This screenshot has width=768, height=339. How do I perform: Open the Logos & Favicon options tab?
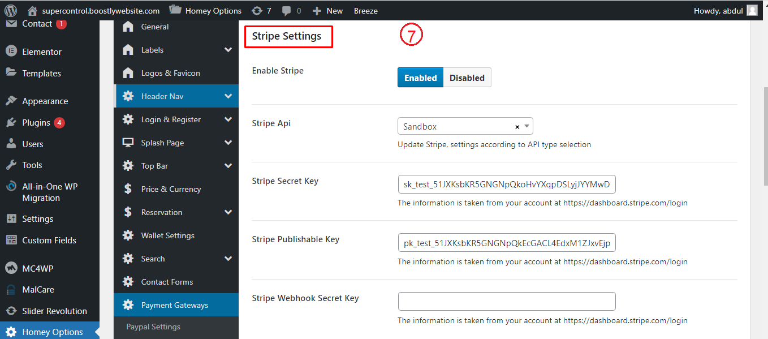[x=176, y=73]
